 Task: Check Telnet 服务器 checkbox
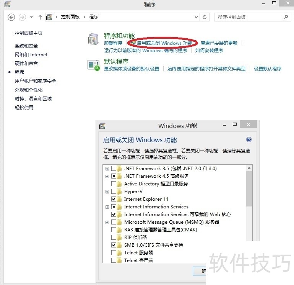coord(114,252)
